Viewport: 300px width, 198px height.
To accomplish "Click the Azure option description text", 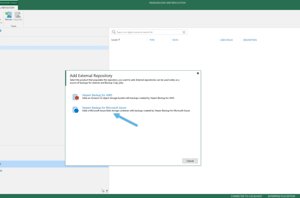I will click(136, 111).
